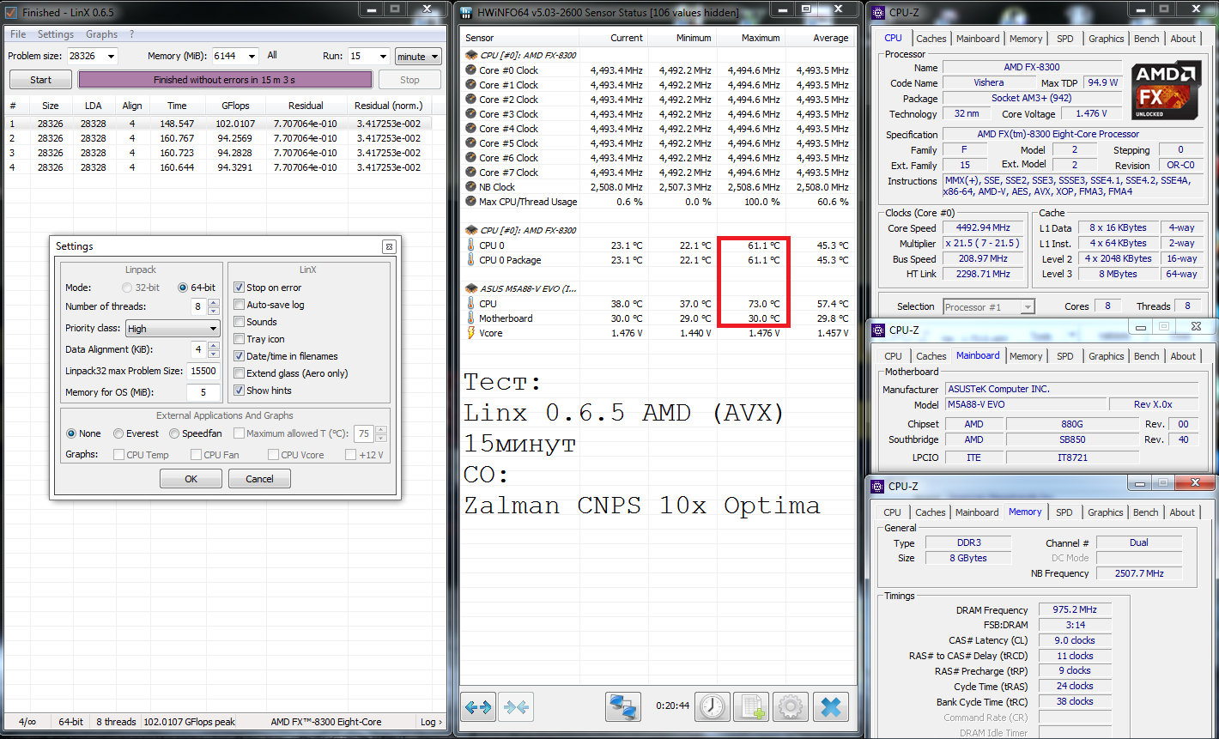Click chip icon of ASUS M5A88-V EVO group

pyautogui.click(x=470, y=288)
